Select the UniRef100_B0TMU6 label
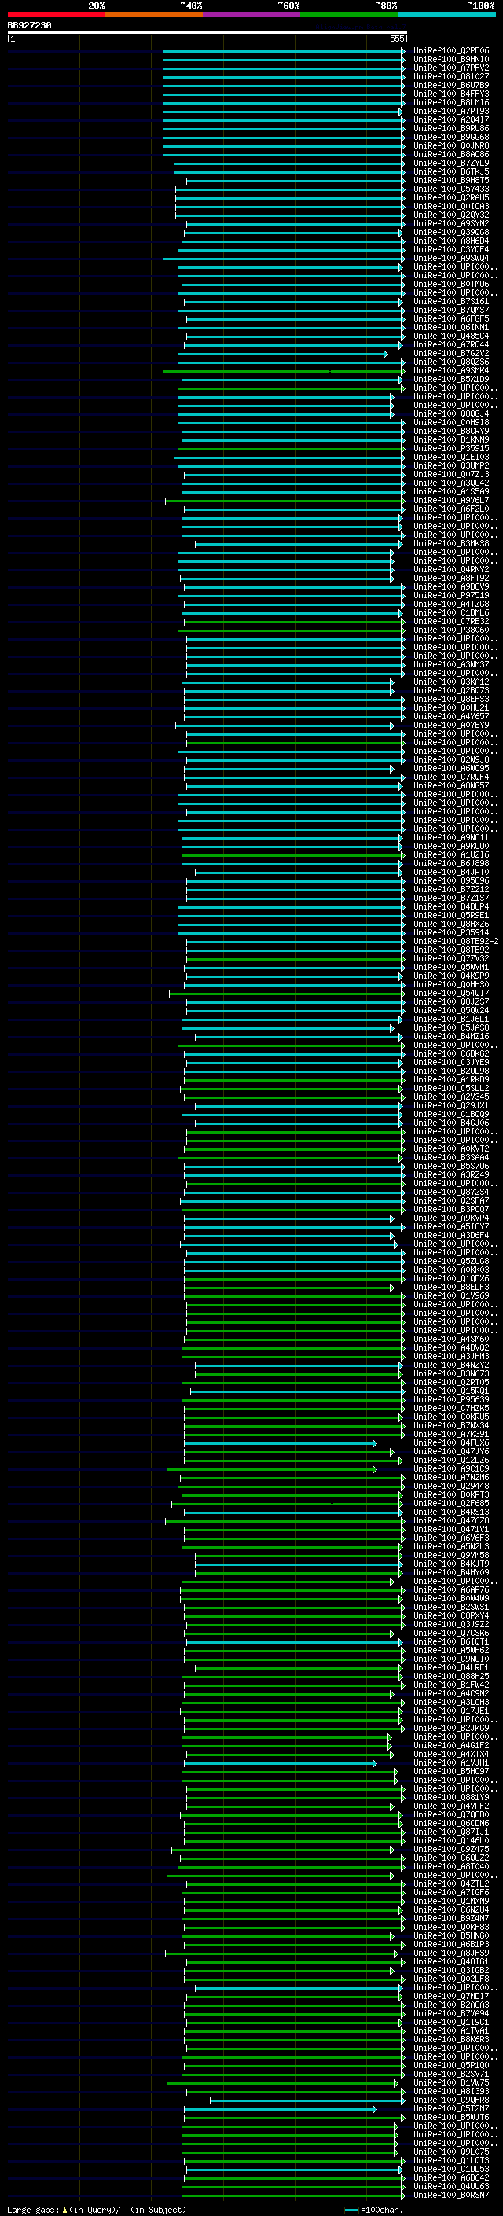Image resolution: width=503 pixels, height=2216 pixels. click(450, 284)
